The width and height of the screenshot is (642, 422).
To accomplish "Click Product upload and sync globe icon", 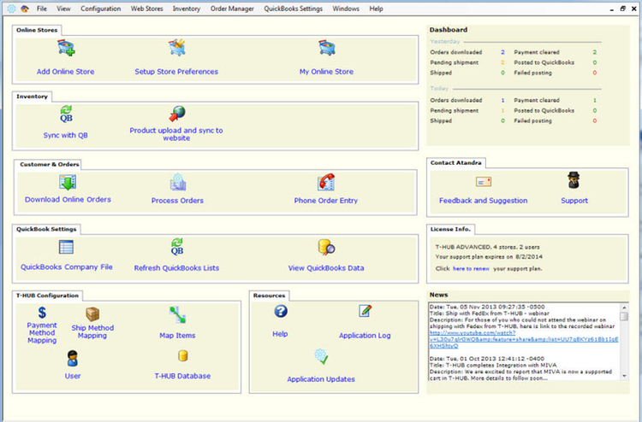I will click(x=177, y=114).
